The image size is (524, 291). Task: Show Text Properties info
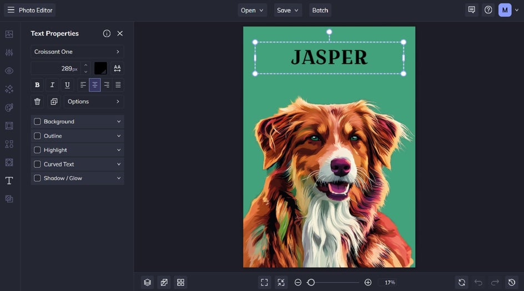pos(107,33)
